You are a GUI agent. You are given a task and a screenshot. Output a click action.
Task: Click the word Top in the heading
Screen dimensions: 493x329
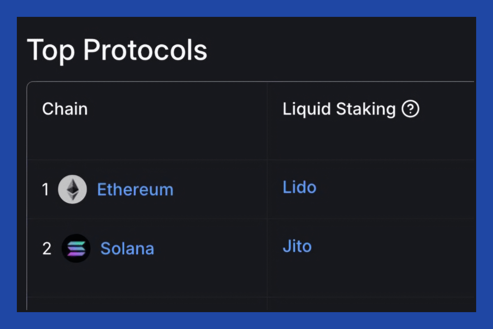click(51, 50)
